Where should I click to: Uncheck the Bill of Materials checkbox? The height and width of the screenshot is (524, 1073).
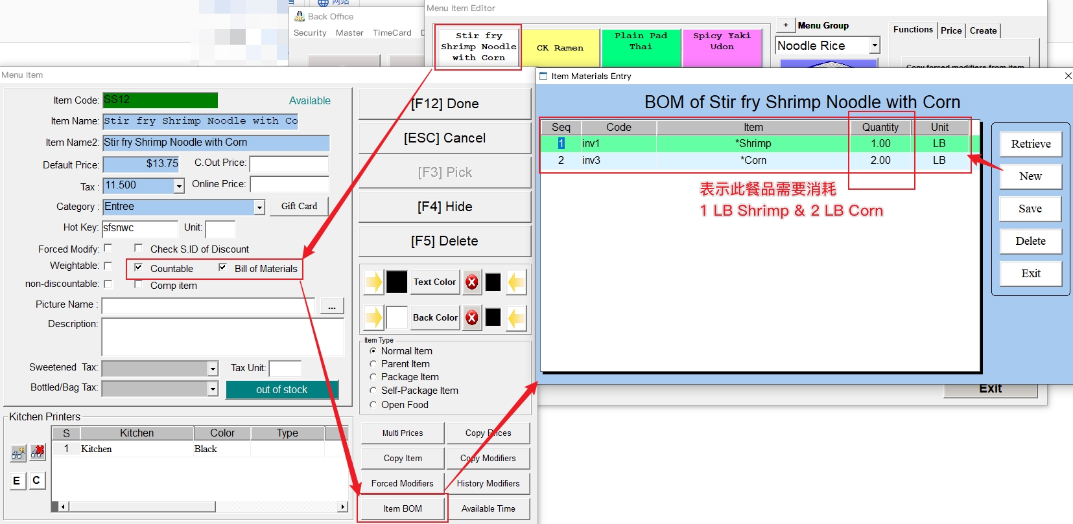click(222, 268)
